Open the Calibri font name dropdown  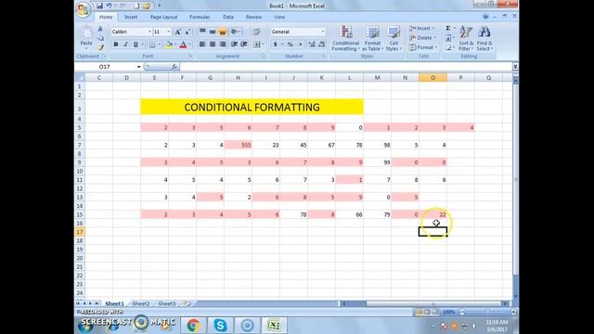coord(149,32)
